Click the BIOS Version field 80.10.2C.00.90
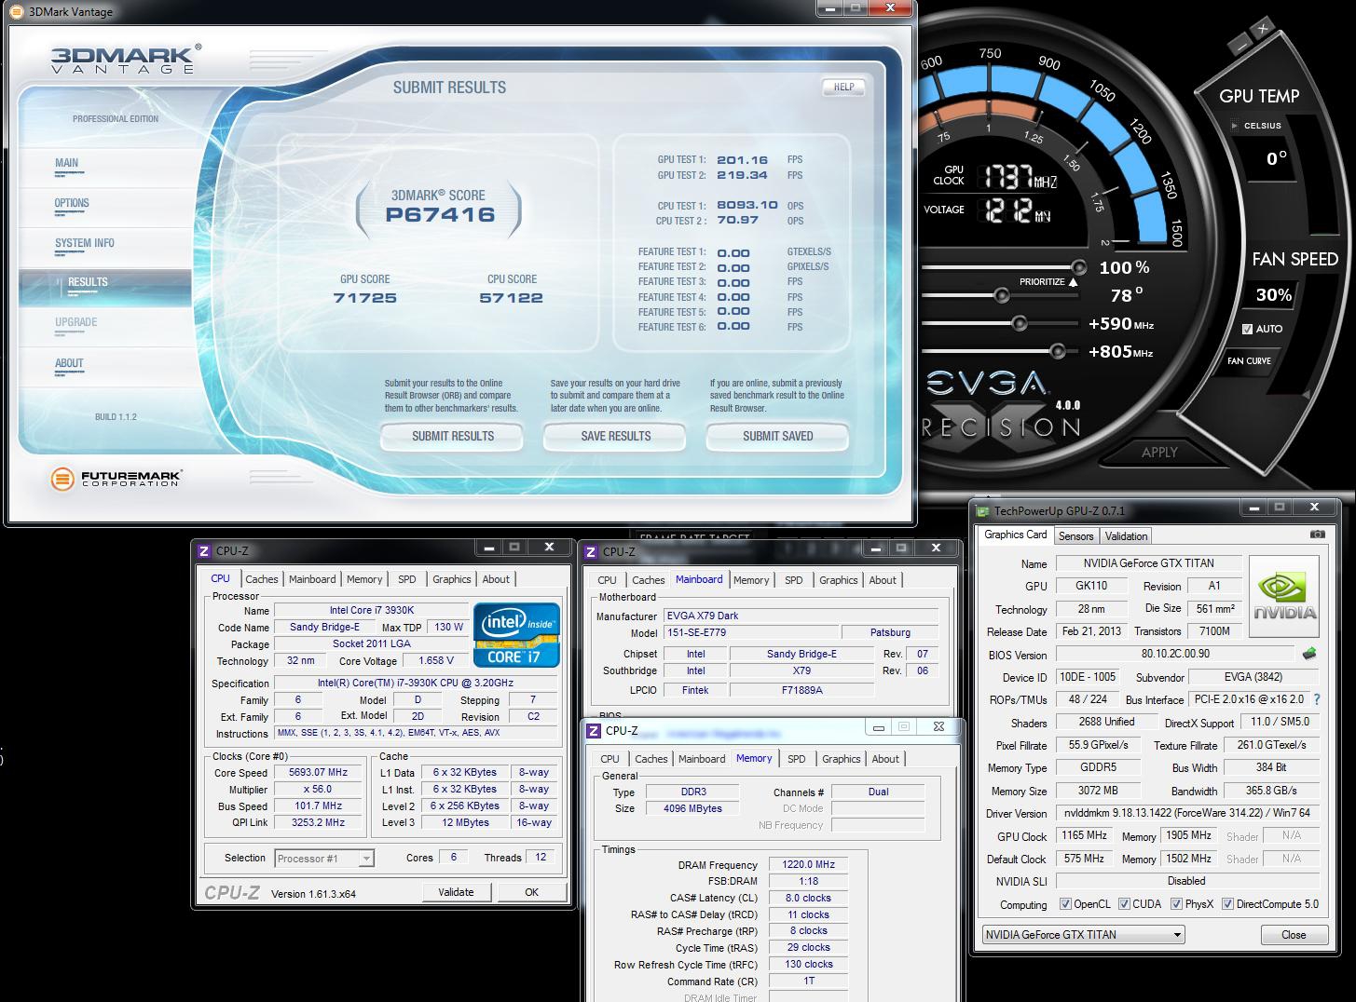Screen dimensions: 1356x1002 pos(1174,655)
